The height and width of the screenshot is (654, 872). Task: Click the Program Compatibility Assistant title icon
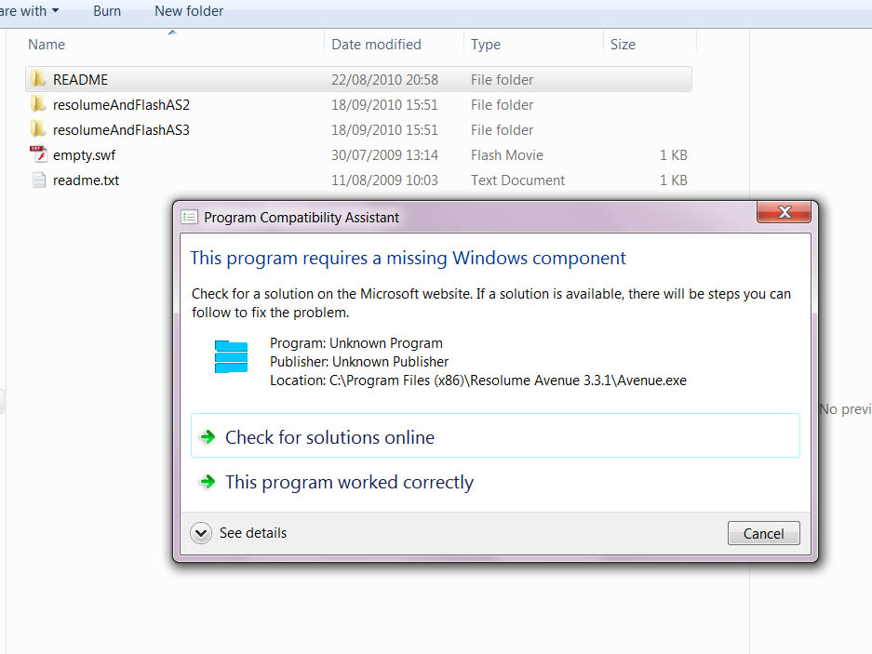click(x=189, y=217)
